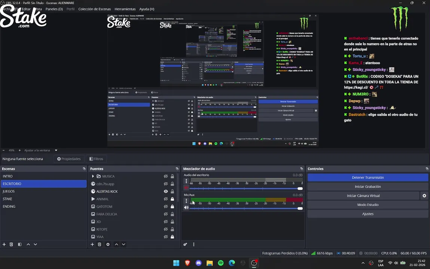The image size is (430, 269).
Task: Open Brave browser from taskbar
Action: pos(187,263)
